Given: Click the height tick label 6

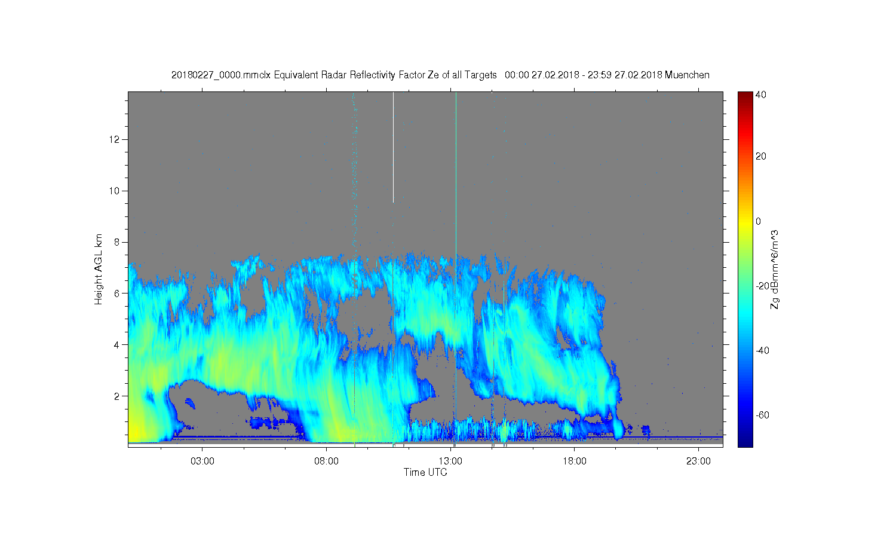Looking at the screenshot, I should pyautogui.click(x=118, y=293).
